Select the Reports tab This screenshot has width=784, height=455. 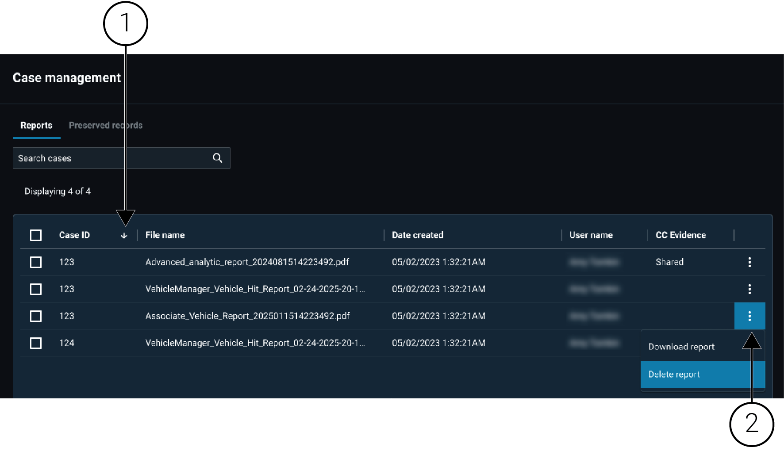click(x=36, y=125)
